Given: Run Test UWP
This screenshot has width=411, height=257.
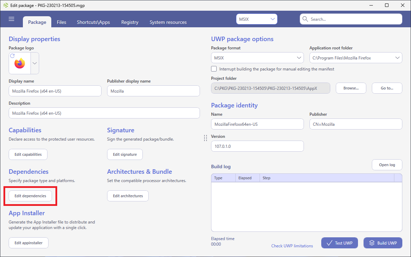Looking at the screenshot, I should pos(340,243).
